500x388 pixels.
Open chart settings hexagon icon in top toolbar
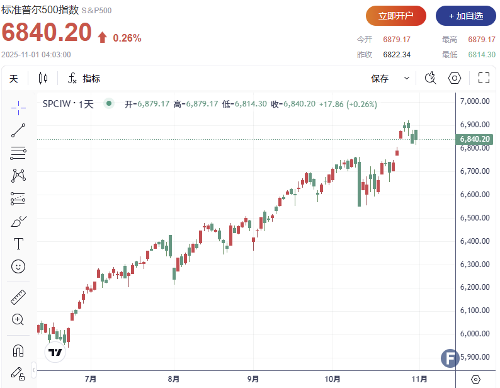(455, 79)
